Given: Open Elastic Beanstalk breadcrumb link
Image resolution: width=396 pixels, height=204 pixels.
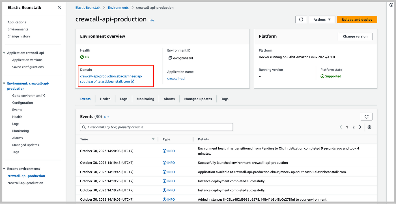Looking at the screenshot, I should (88, 8).
